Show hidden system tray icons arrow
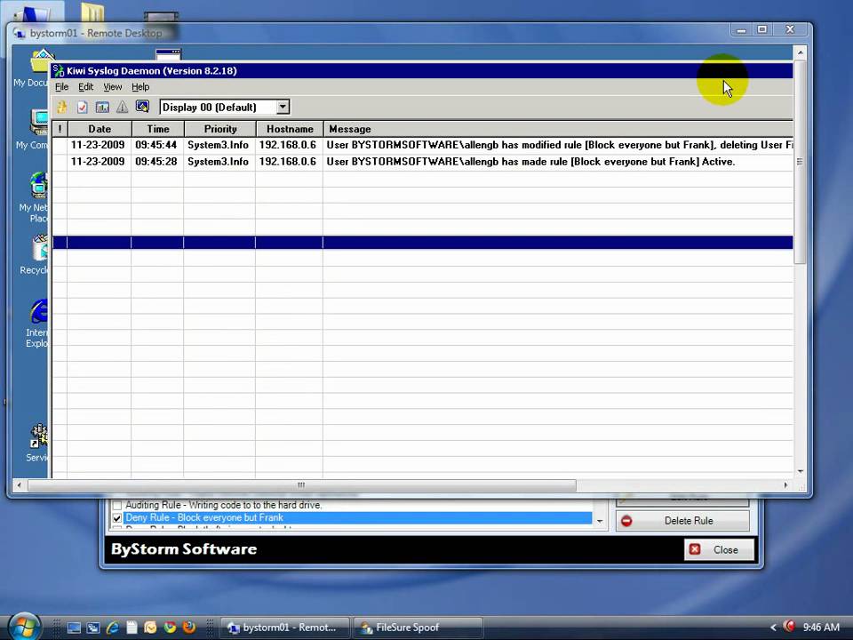Viewport: 853px width, 640px height. pyautogui.click(x=772, y=628)
